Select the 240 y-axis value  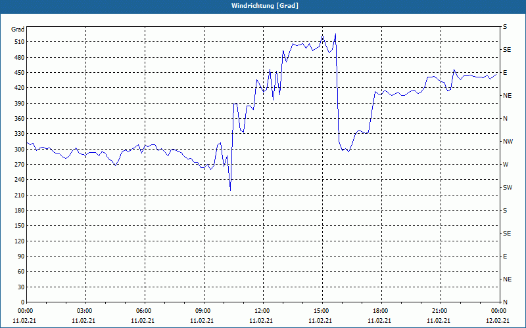pyautogui.click(x=20, y=180)
